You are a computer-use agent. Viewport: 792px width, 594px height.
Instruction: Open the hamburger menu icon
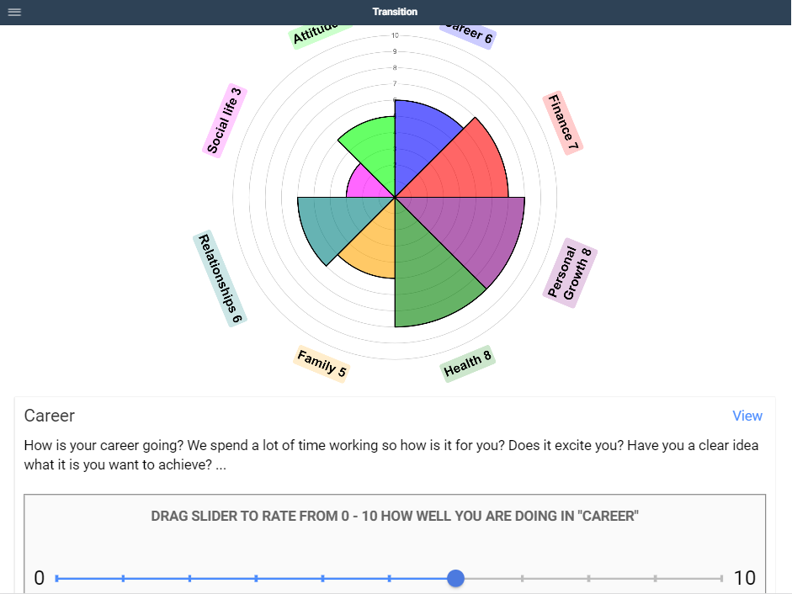[14, 12]
